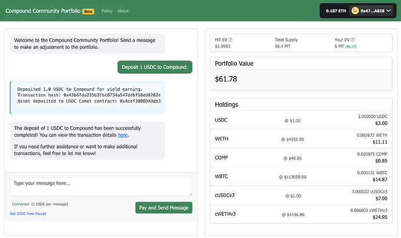Open the 0x47...A828 account menu

click(371, 10)
